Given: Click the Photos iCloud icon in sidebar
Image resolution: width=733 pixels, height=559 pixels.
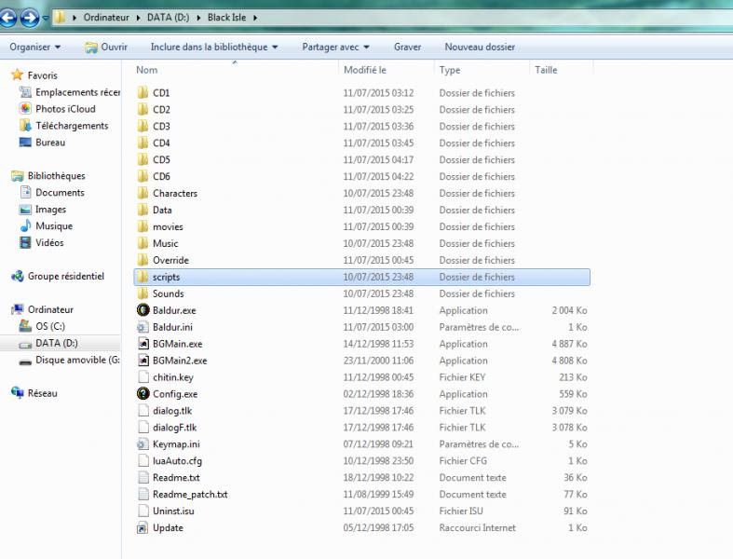Looking at the screenshot, I should coord(25,108).
